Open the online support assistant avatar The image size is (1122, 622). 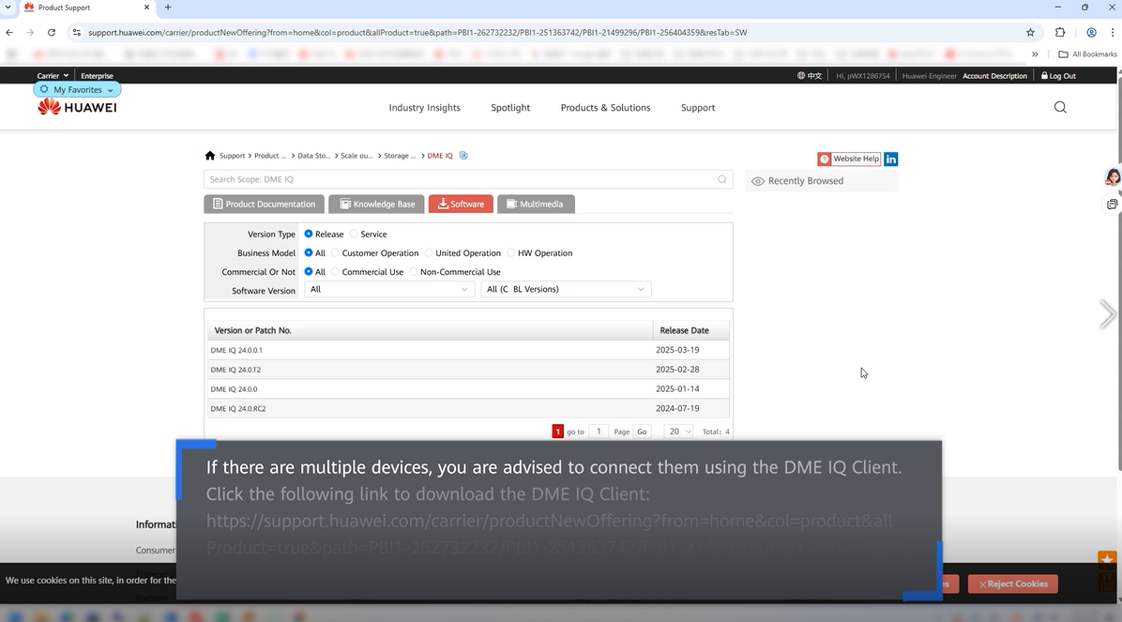(x=1113, y=177)
